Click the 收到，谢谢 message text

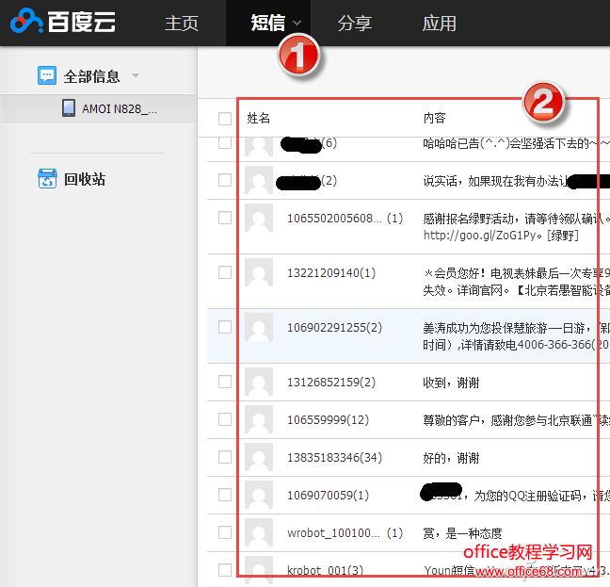tap(451, 383)
